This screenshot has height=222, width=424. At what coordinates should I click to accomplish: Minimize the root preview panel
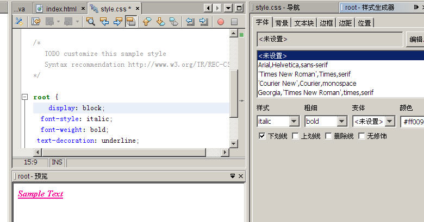[233, 176]
